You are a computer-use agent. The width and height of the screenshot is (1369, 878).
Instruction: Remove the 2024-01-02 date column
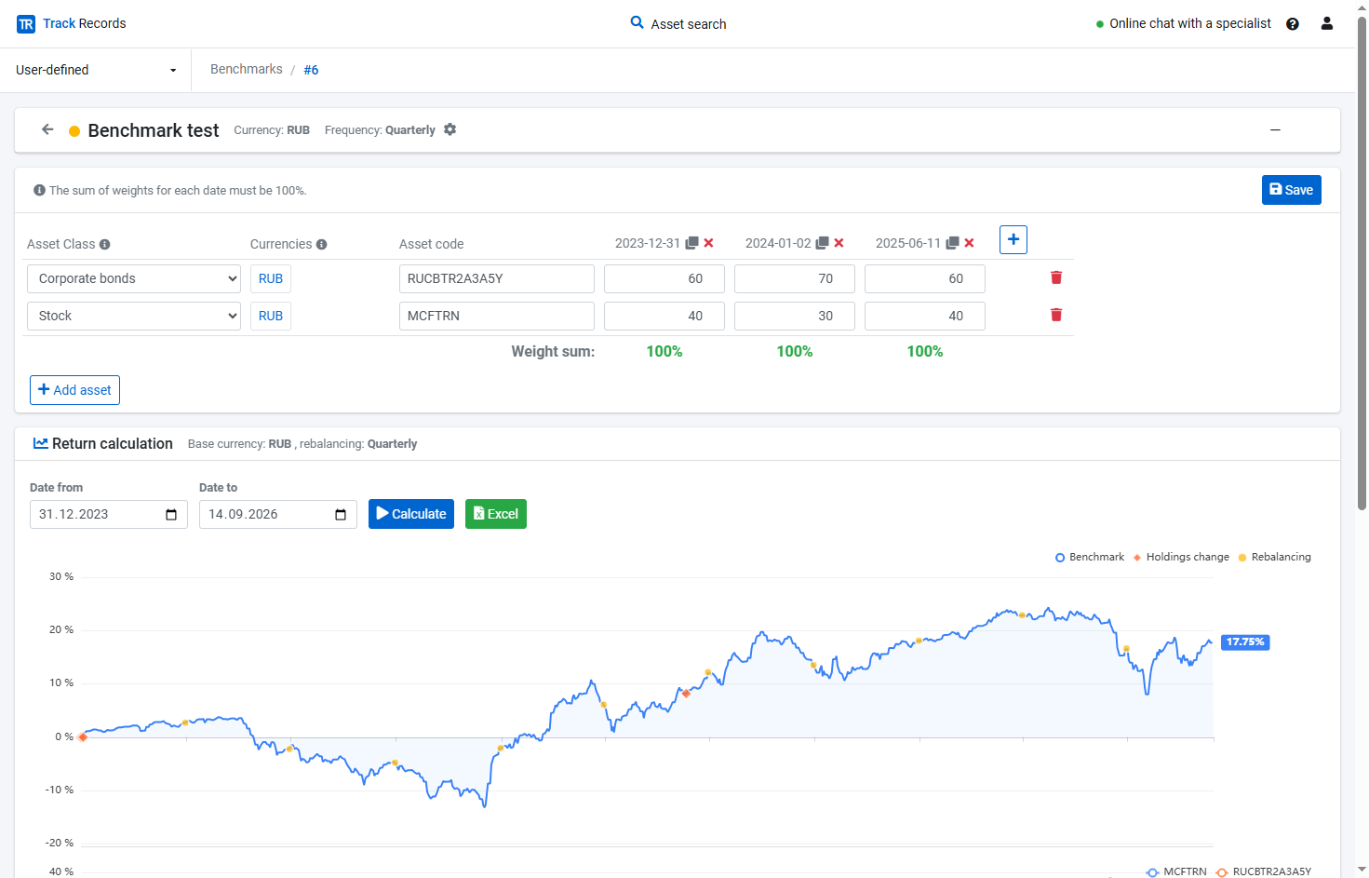[x=839, y=243]
